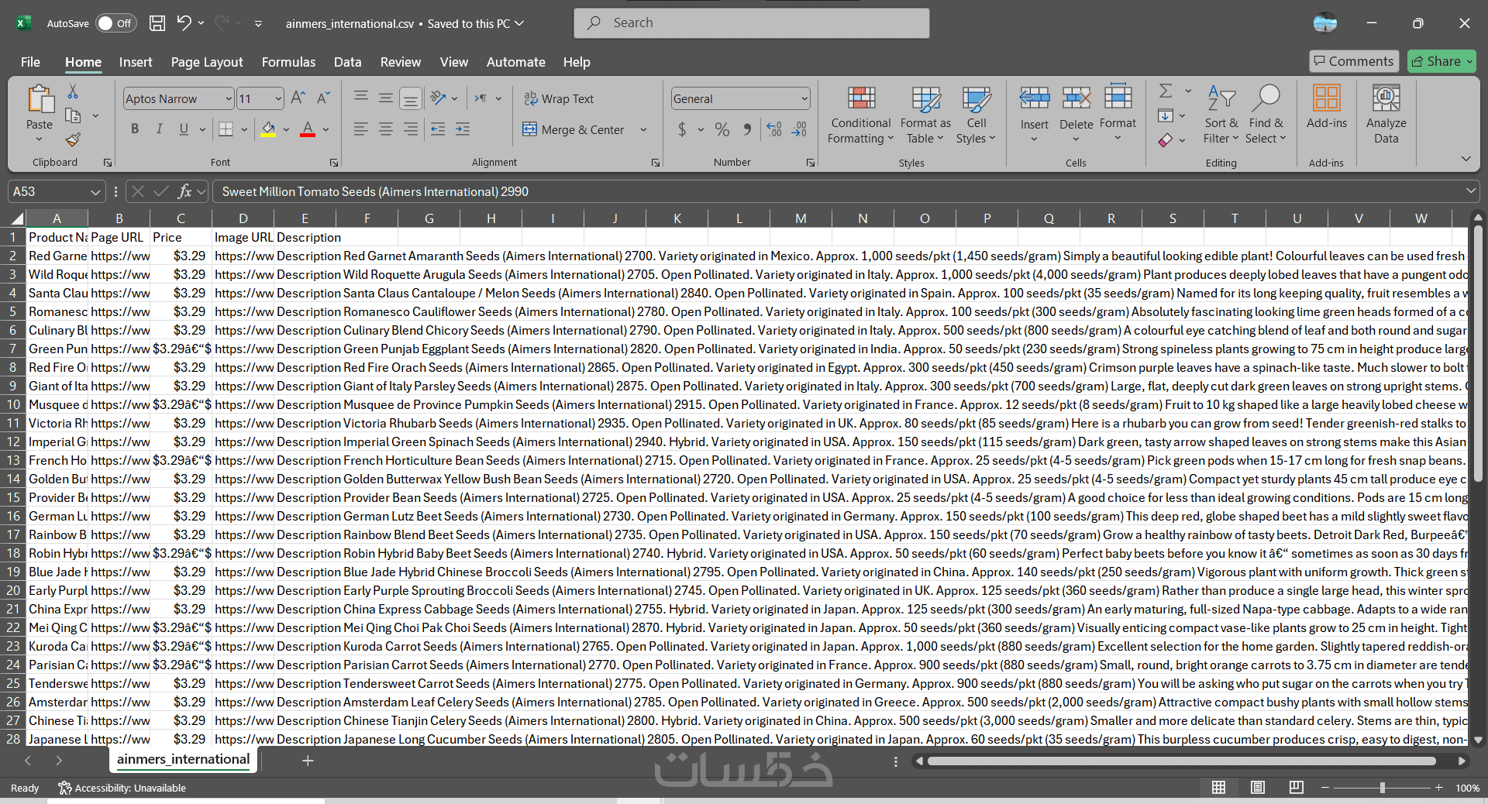This screenshot has height=804, width=1488.
Task: Apply Comma Style number format
Action: click(747, 129)
